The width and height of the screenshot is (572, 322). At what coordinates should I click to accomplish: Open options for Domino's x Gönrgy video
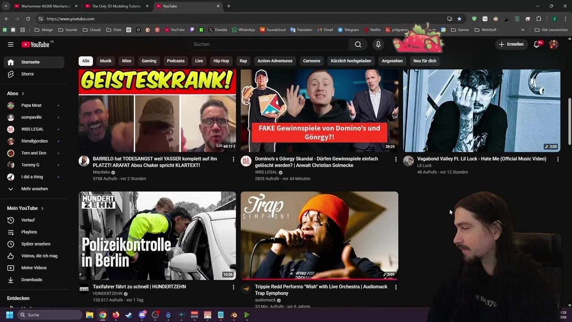(x=395, y=159)
